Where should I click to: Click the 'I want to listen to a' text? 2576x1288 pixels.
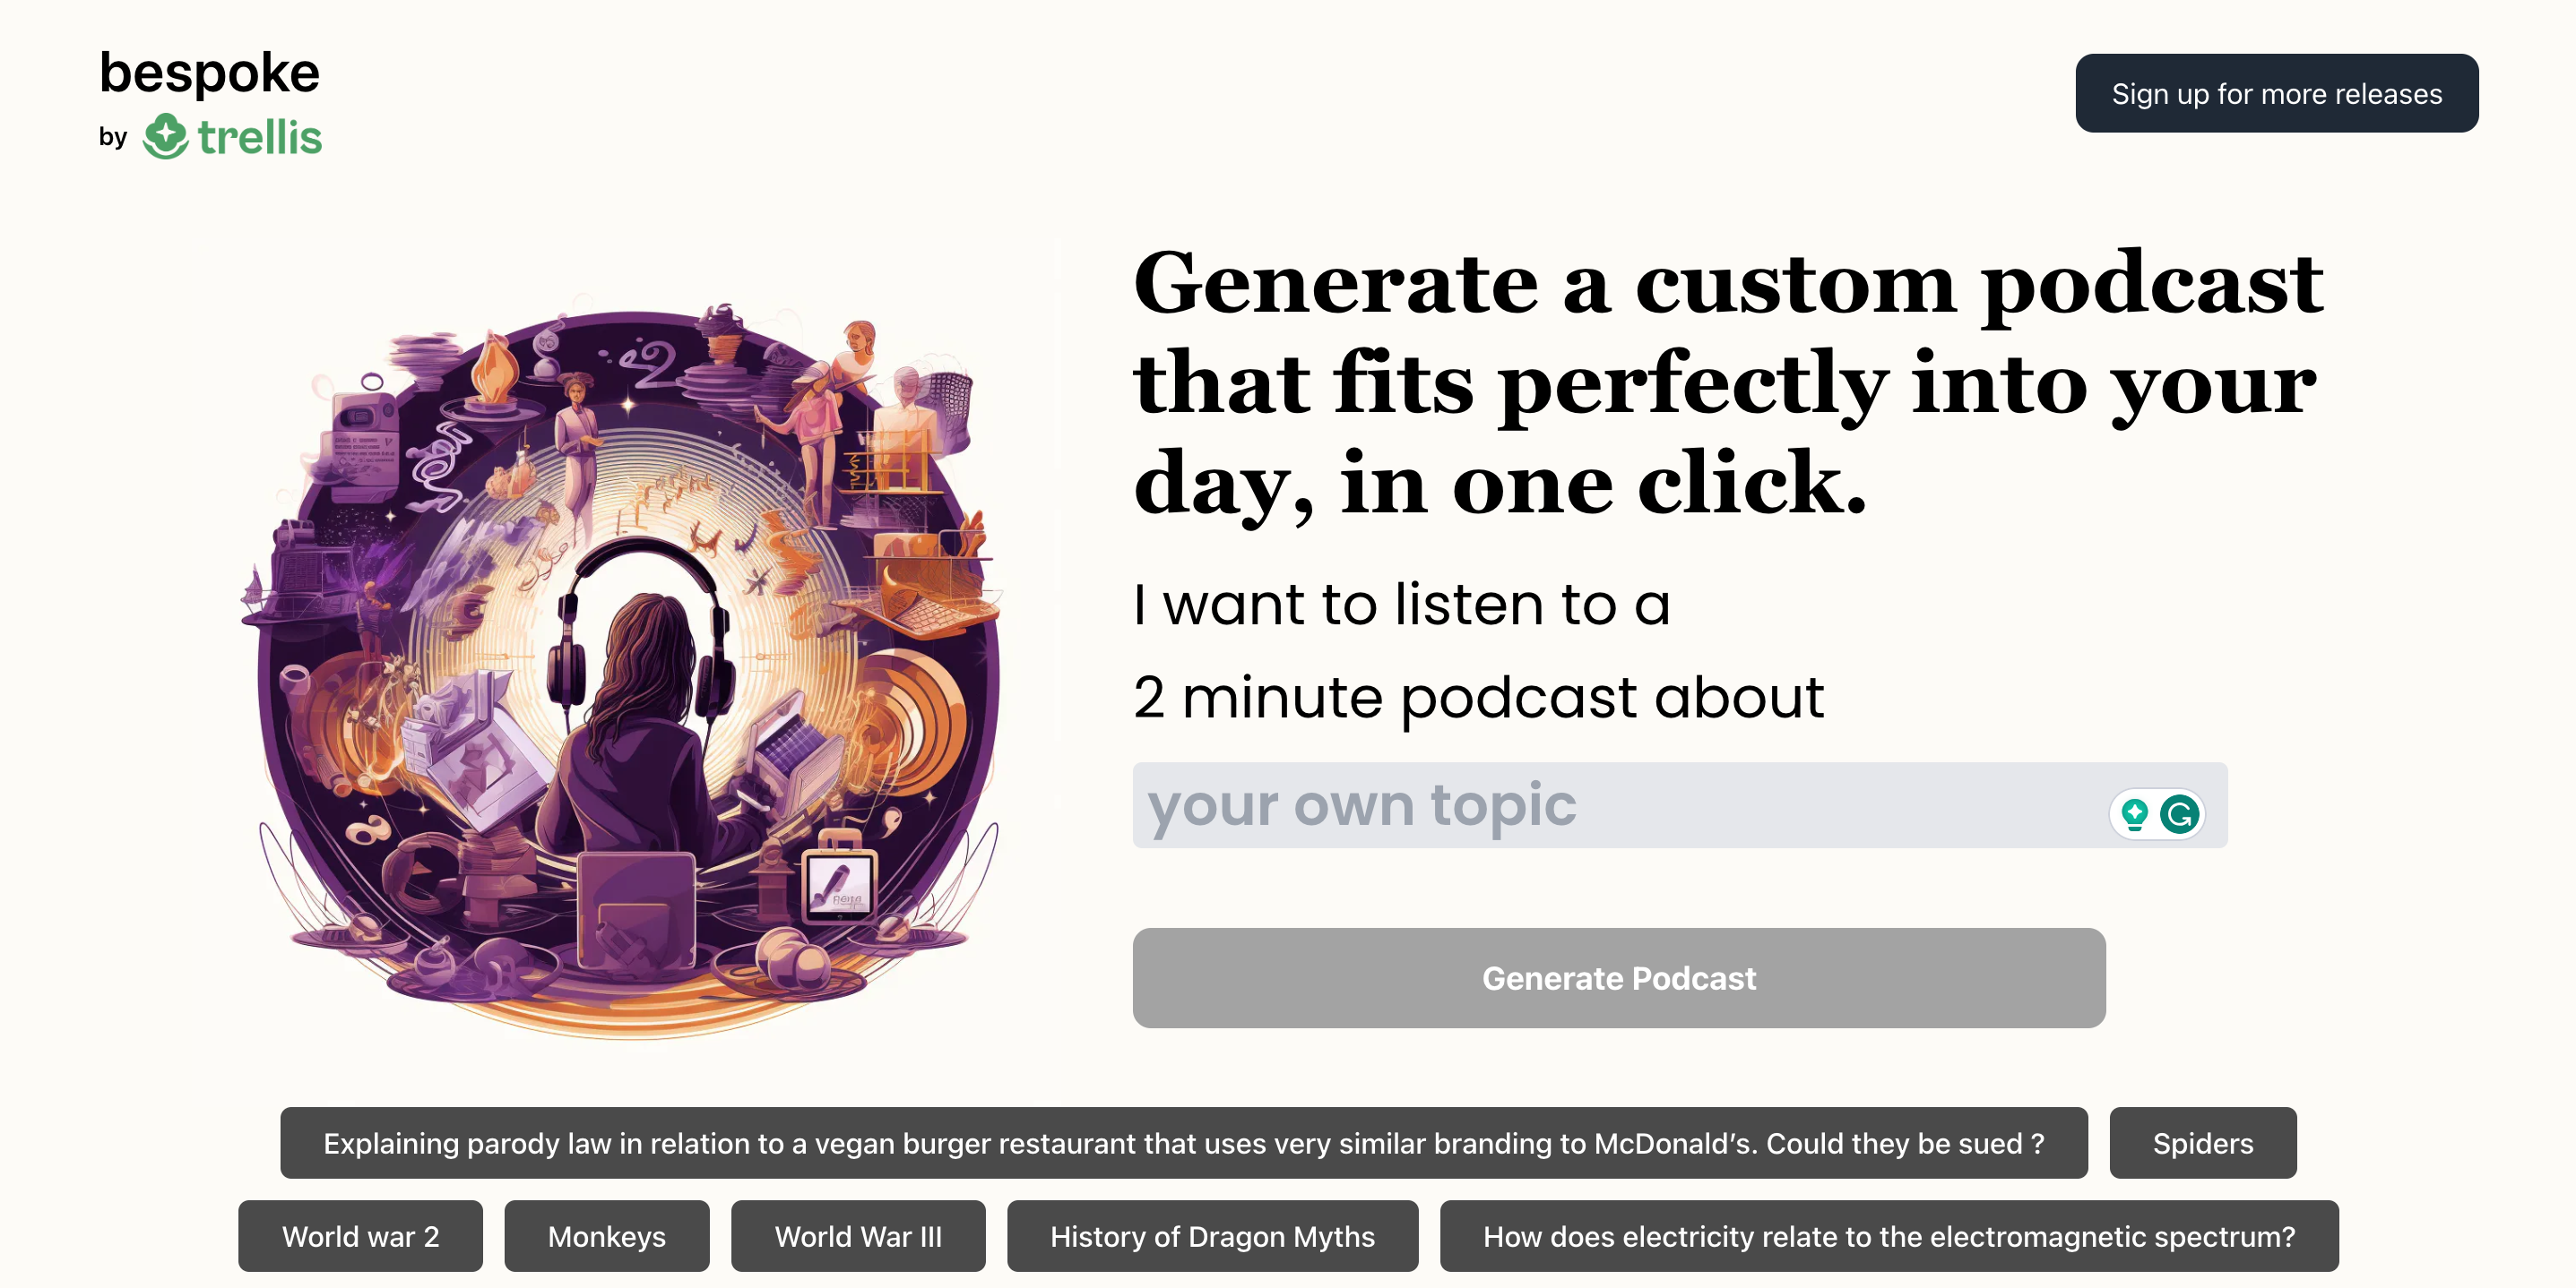1401,605
